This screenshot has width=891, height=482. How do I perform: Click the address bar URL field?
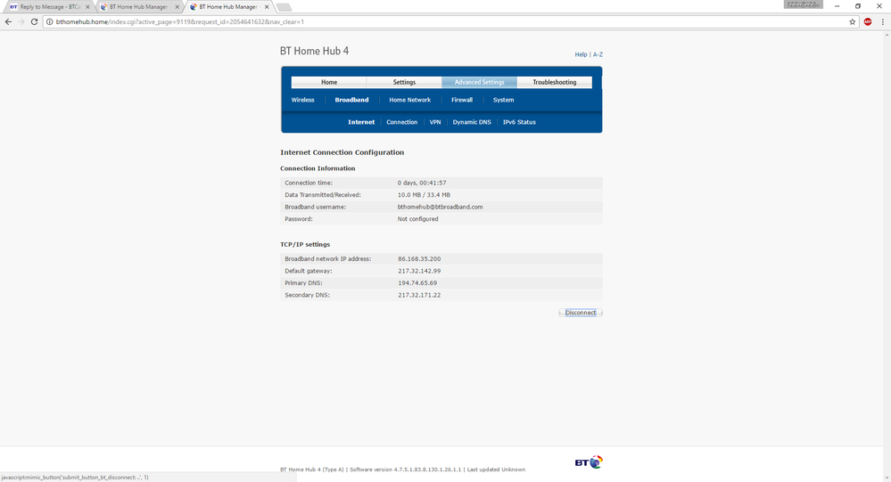pos(449,21)
